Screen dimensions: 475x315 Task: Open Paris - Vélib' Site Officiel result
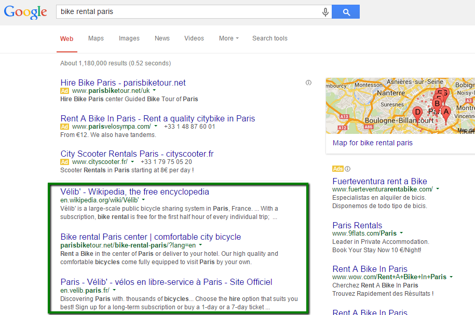point(166,282)
